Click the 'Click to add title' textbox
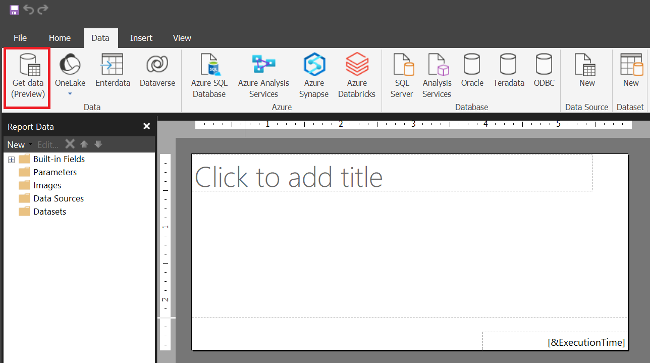This screenshot has width=650, height=363. pos(392,173)
